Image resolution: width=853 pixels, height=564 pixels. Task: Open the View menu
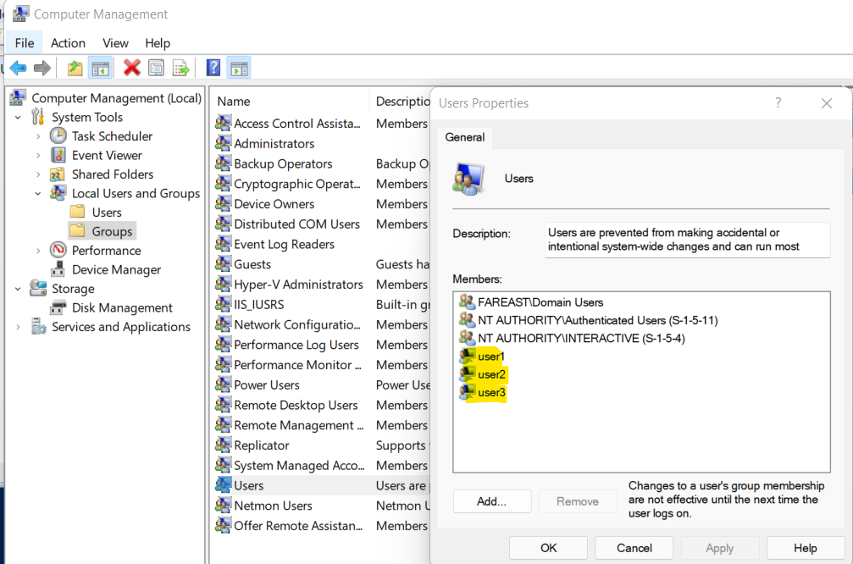click(x=115, y=43)
